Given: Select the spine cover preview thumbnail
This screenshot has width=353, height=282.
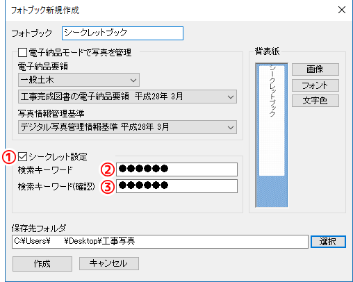Looking at the screenshot, I should pos(272,135).
